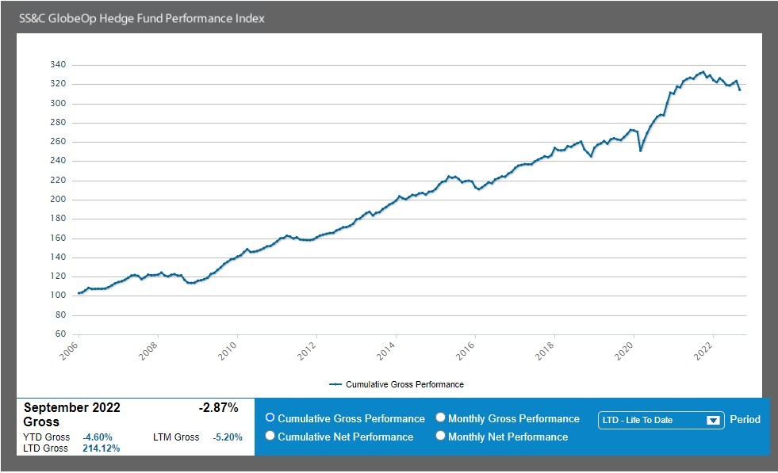Choose Cumulative Net Performance option

coord(270,437)
